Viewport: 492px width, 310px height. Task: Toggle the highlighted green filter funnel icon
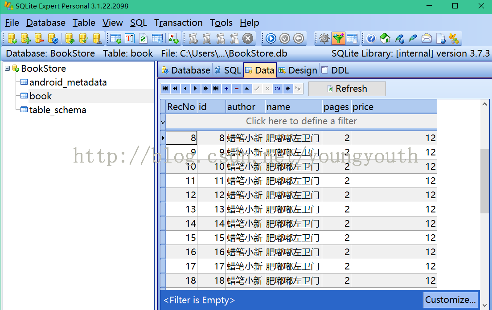point(338,39)
